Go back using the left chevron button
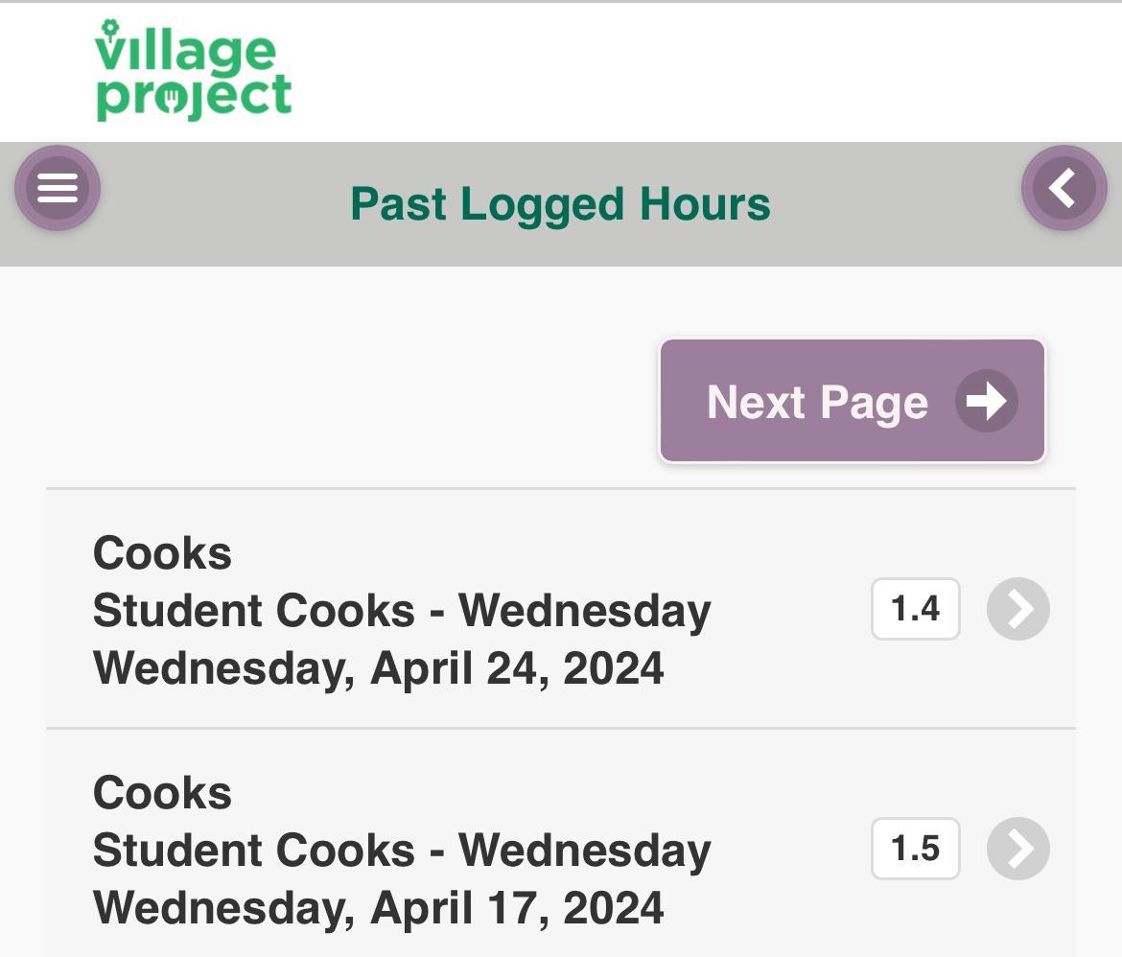The width and height of the screenshot is (1122, 957). click(x=1064, y=188)
